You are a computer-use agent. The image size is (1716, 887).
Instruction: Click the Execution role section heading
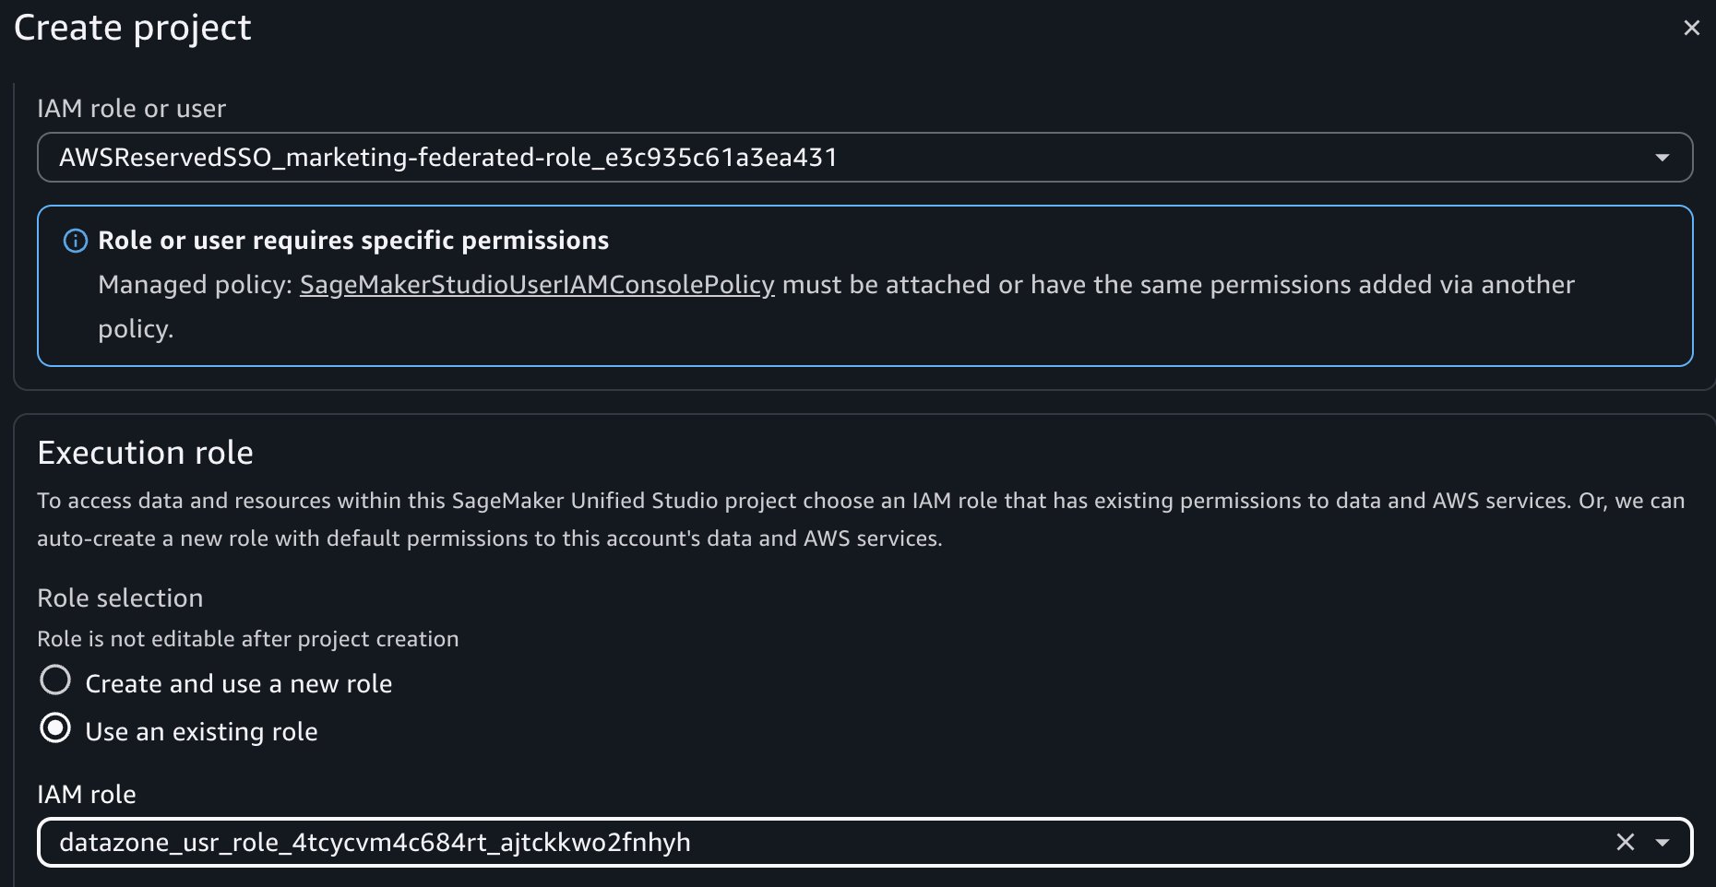pyautogui.click(x=145, y=452)
